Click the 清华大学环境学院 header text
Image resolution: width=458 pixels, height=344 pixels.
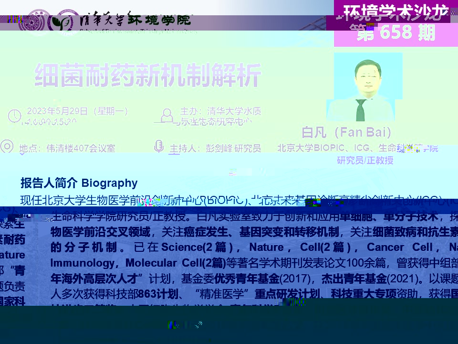[x=135, y=20]
